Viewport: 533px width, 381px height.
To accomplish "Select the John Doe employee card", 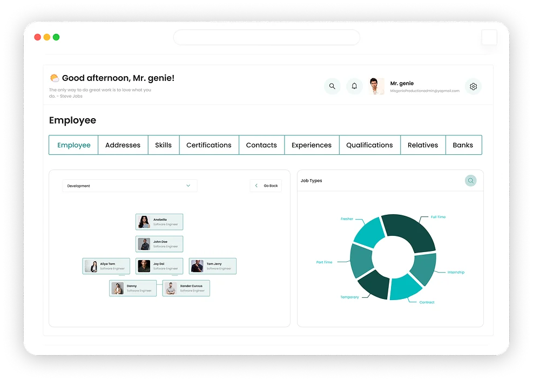I will click(159, 244).
